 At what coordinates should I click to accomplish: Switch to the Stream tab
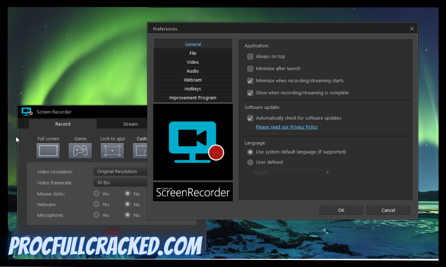130,124
